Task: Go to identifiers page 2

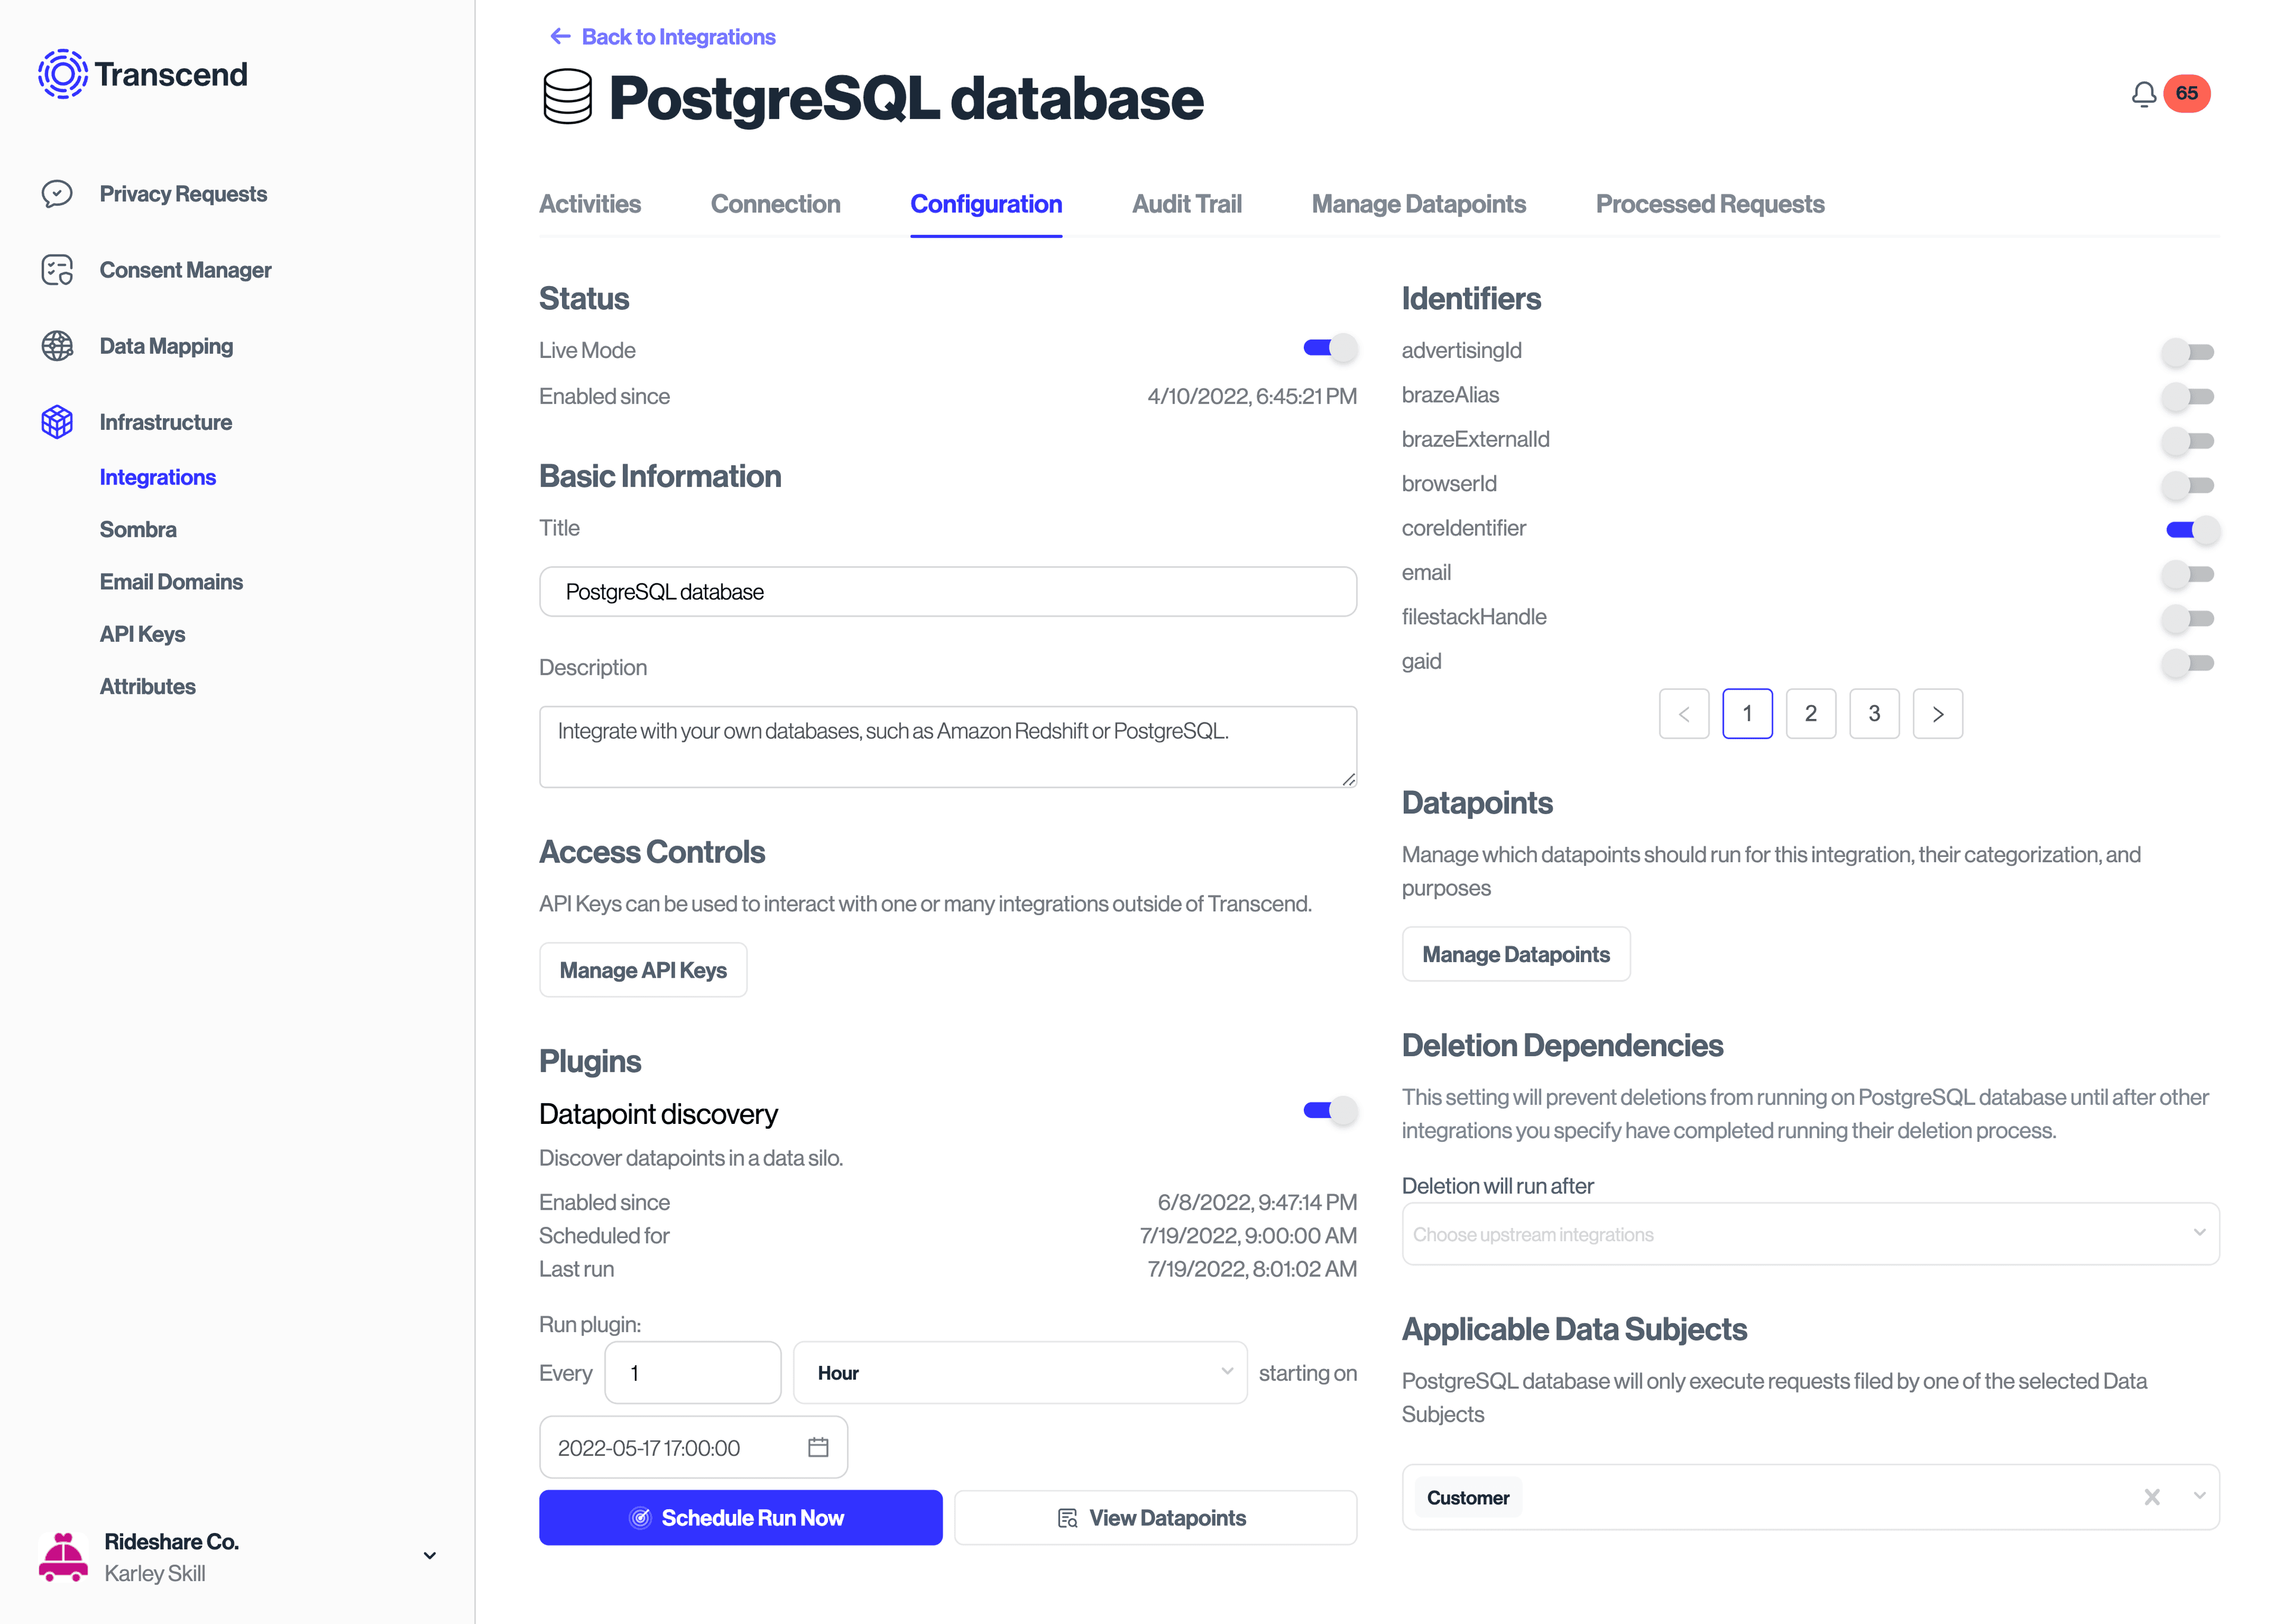Action: tap(1811, 713)
